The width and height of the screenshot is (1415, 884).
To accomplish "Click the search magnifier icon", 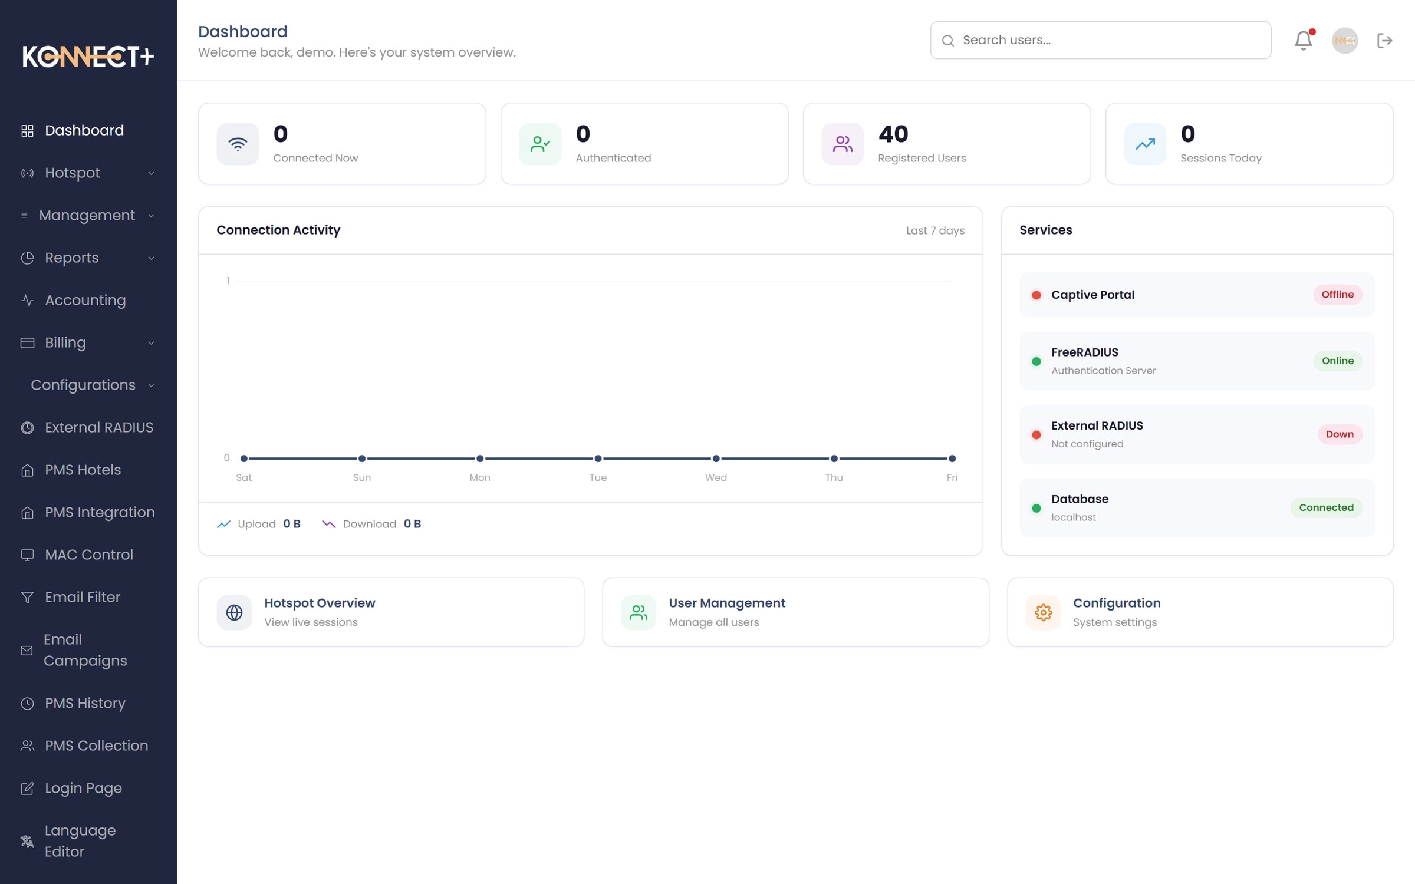I will (947, 41).
